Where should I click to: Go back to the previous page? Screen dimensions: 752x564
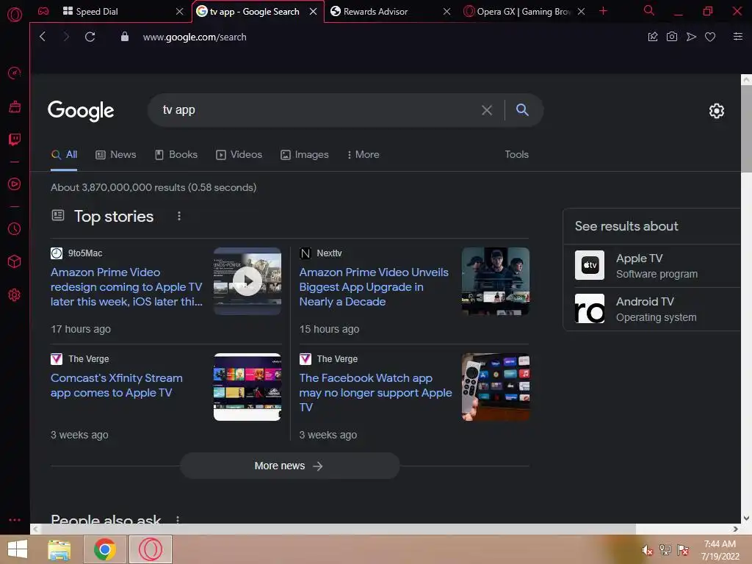point(43,37)
